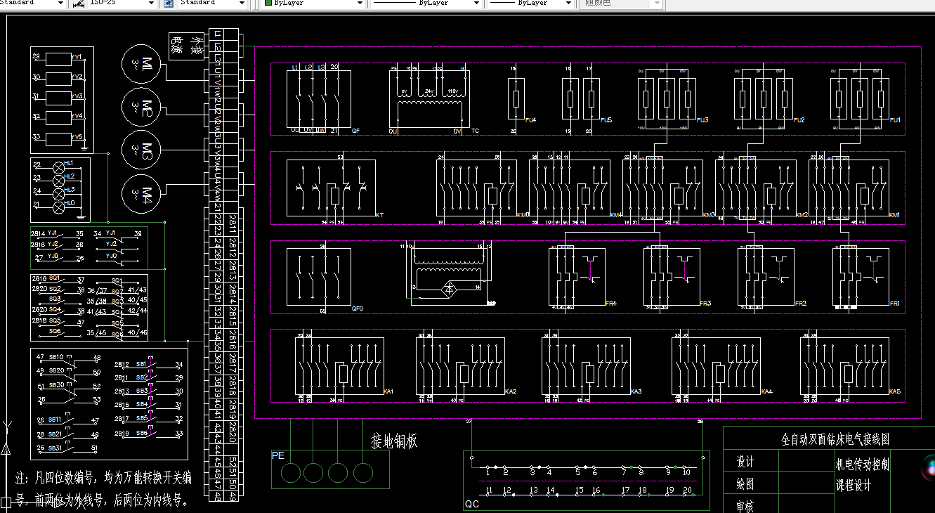
Task: Click the KT time relay label
Action: pos(380,215)
